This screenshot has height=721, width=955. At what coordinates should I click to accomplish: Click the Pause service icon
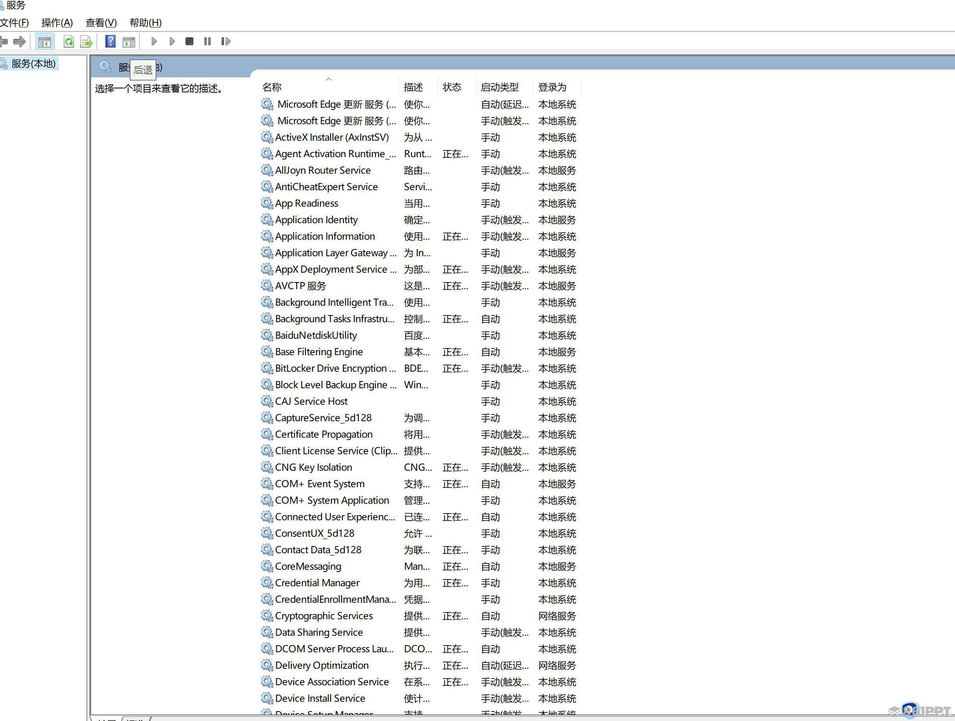click(207, 41)
